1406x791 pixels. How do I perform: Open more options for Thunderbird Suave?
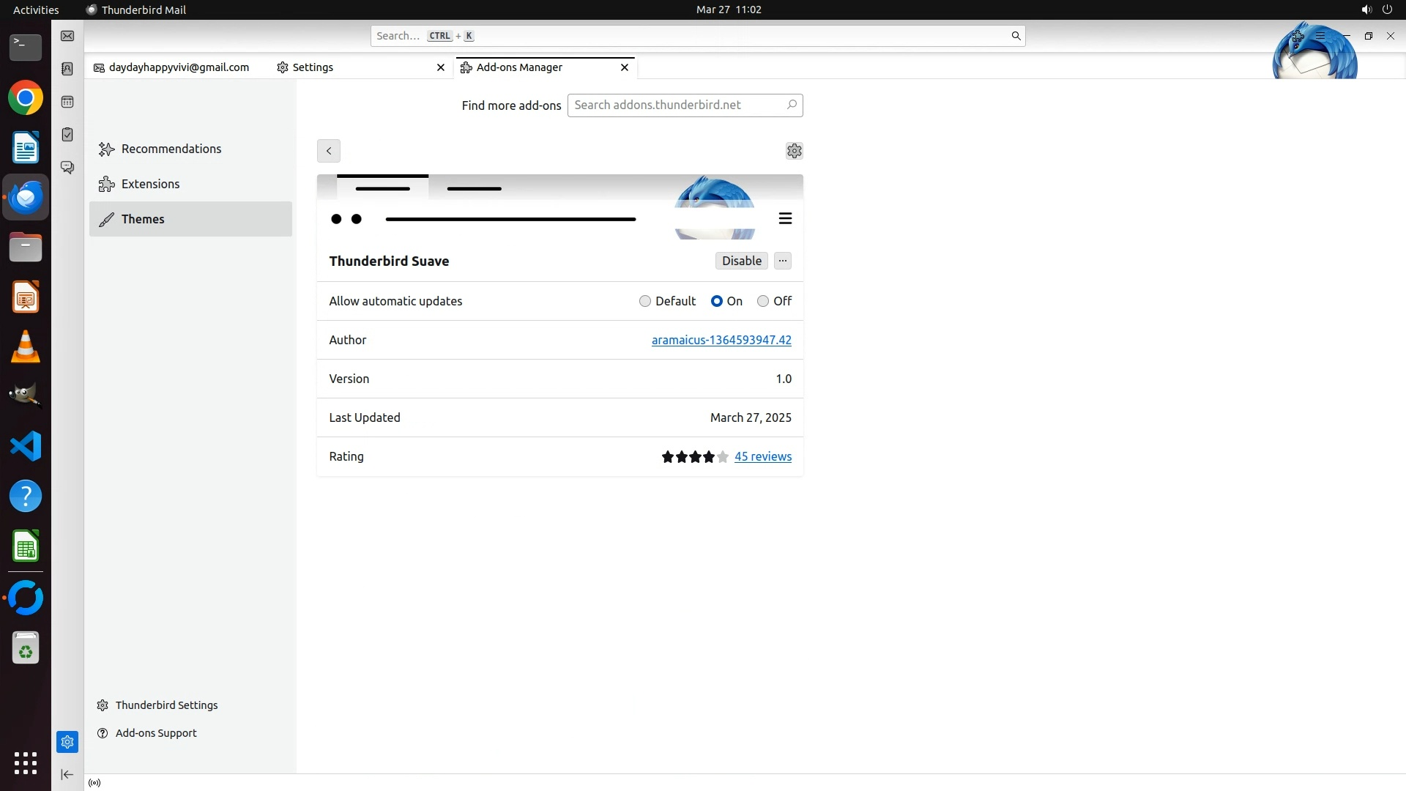pos(783,261)
